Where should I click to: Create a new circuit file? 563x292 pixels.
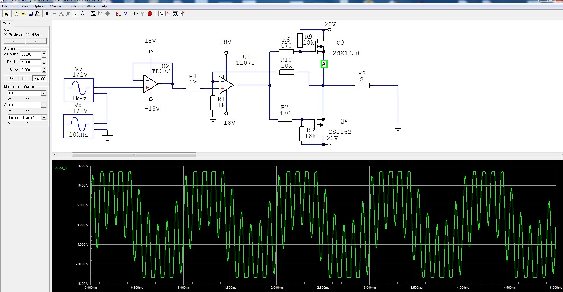pyautogui.click(x=16, y=14)
